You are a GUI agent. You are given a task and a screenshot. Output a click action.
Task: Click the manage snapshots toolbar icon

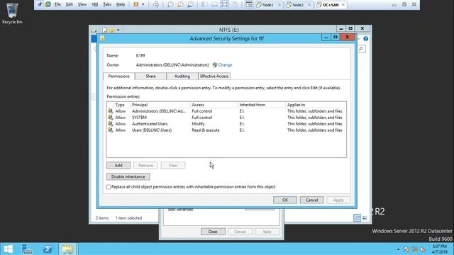(x=190, y=4)
